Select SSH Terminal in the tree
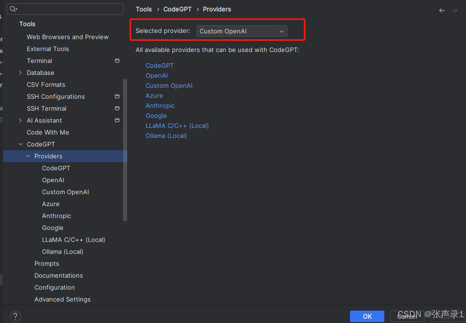Viewport: 466px width, 323px height. tap(46, 108)
